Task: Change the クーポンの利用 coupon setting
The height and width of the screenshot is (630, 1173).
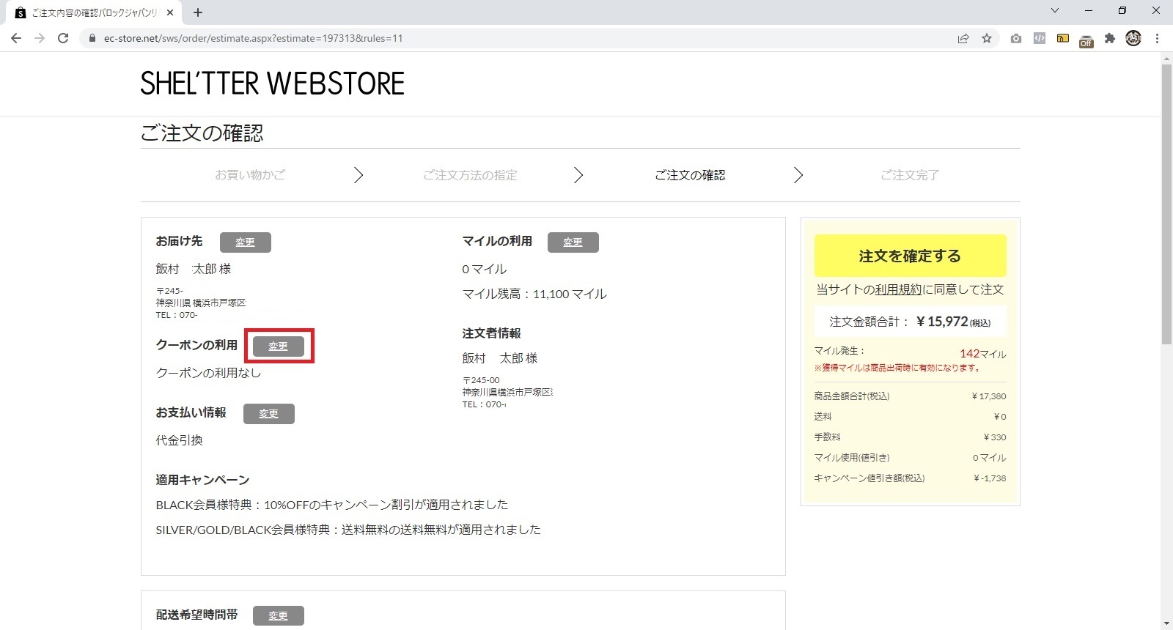Action: pos(278,346)
